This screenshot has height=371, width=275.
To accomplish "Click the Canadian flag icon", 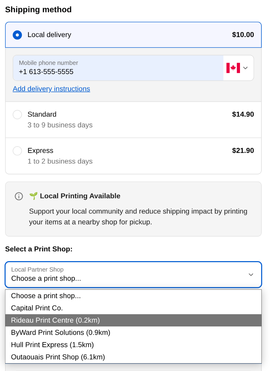I will 233,68.
